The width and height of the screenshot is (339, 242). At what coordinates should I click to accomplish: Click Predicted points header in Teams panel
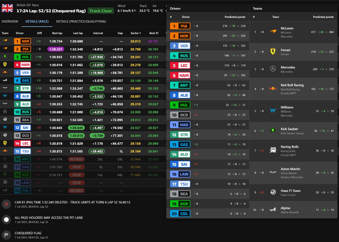point(323,17)
